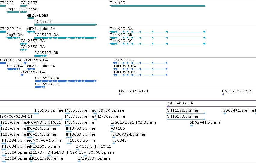The height and width of the screenshot is (163, 256).
Task: Click the Takr99D-PC protein label
Action: pos(124,60)
